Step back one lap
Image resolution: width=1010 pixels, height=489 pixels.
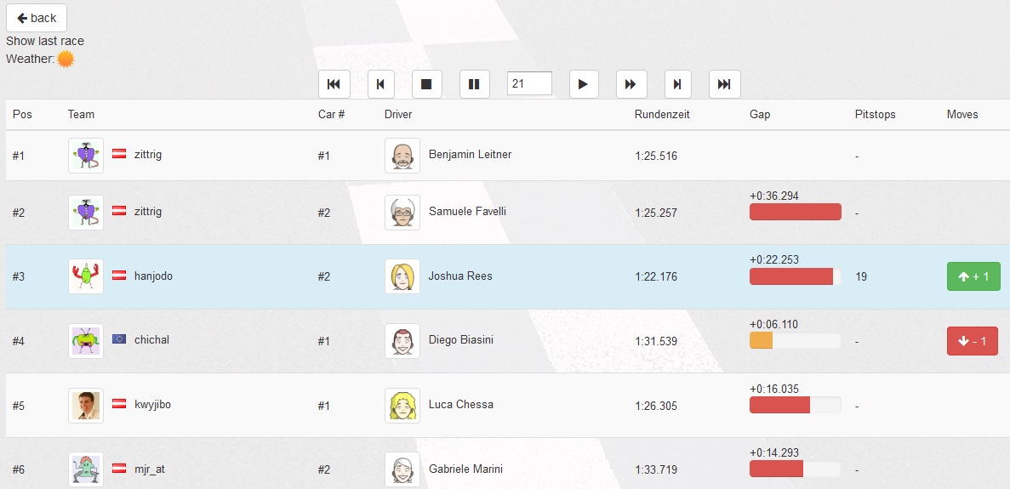380,84
